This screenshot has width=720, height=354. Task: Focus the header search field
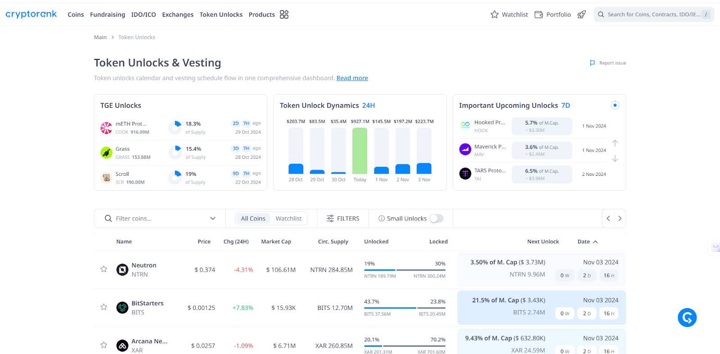tap(653, 14)
